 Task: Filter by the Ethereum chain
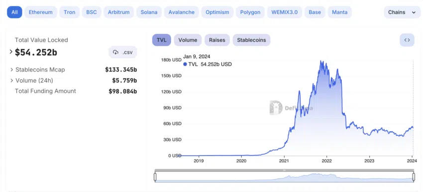coord(41,12)
